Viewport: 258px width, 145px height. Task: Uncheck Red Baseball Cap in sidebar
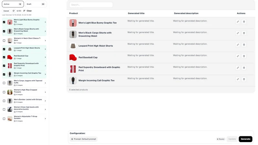click(4, 57)
